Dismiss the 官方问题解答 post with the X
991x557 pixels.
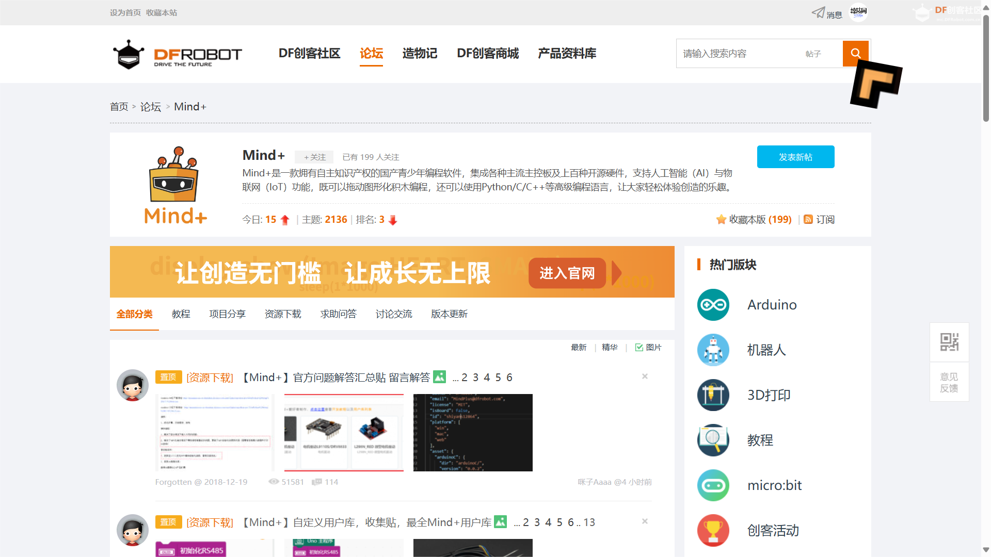tap(645, 376)
